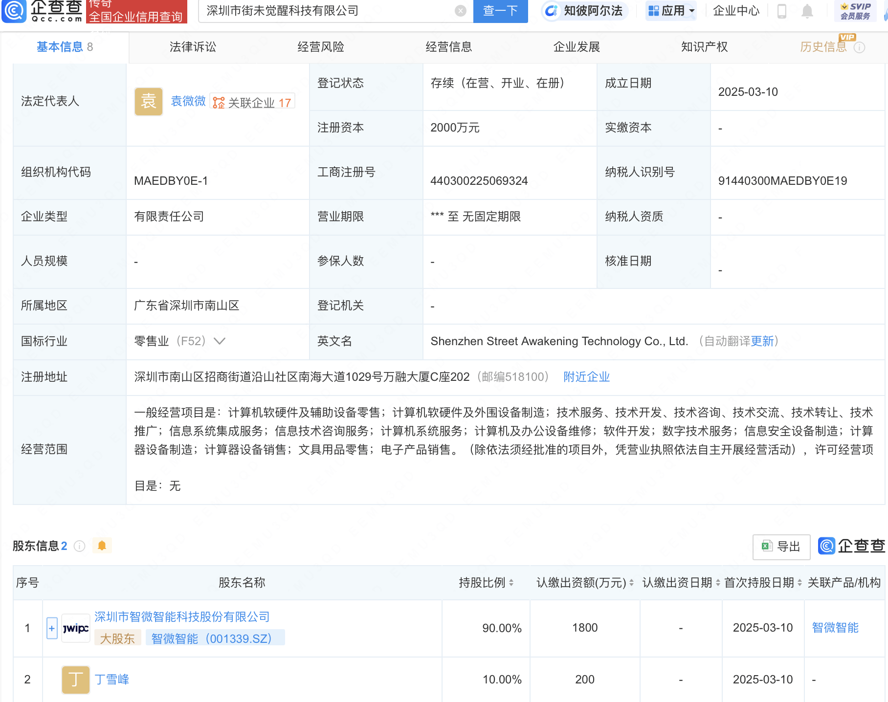
Task: Click the mobile phone icon
Action: click(781, 11)
